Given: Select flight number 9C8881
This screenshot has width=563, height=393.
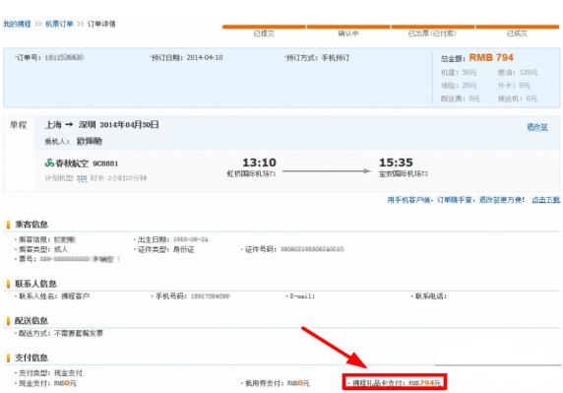Looking at the screenshot, I should (105, 164).
